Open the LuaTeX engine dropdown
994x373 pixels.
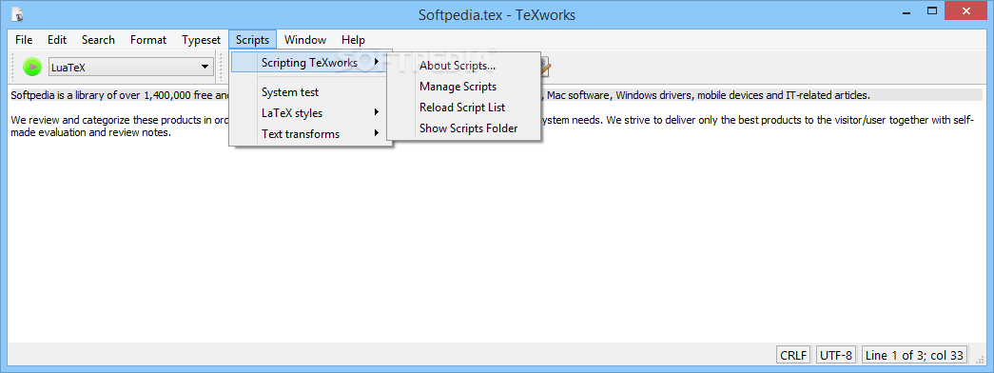(131, 67)
